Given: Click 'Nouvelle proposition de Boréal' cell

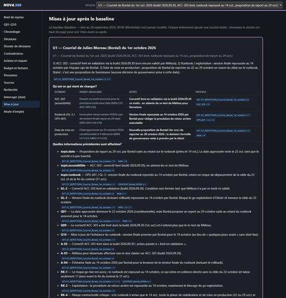Looking at the screenshot, I should coord(160,134).
